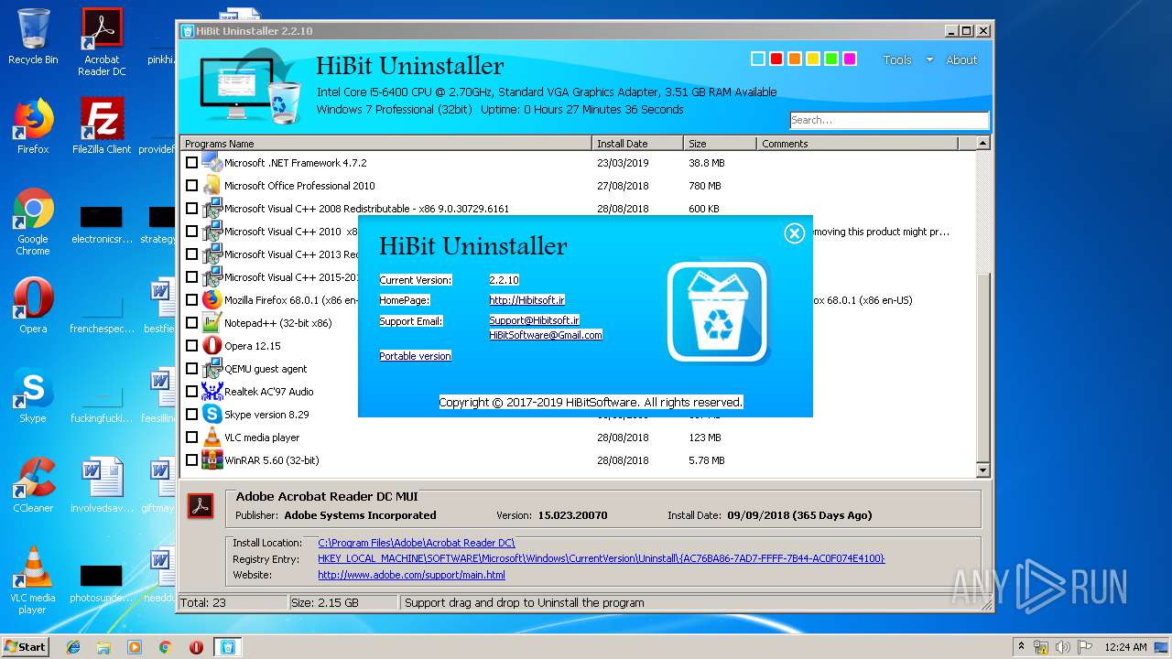
Task: Tick the QEMU guest agent checkbox
Action: pos(191,368)
